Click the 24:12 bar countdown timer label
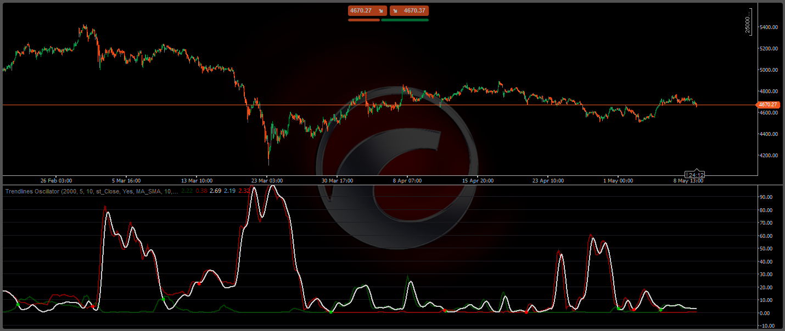Viewport: 785px width, 331px height. coord(696,174)
